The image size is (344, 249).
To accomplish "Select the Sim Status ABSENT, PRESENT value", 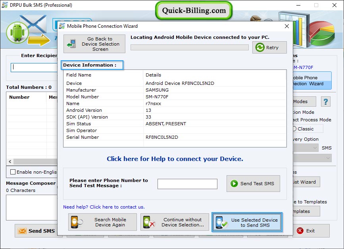I will pyautogui.click(x=165, y=124).
